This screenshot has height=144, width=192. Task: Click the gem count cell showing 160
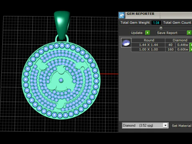170,50
